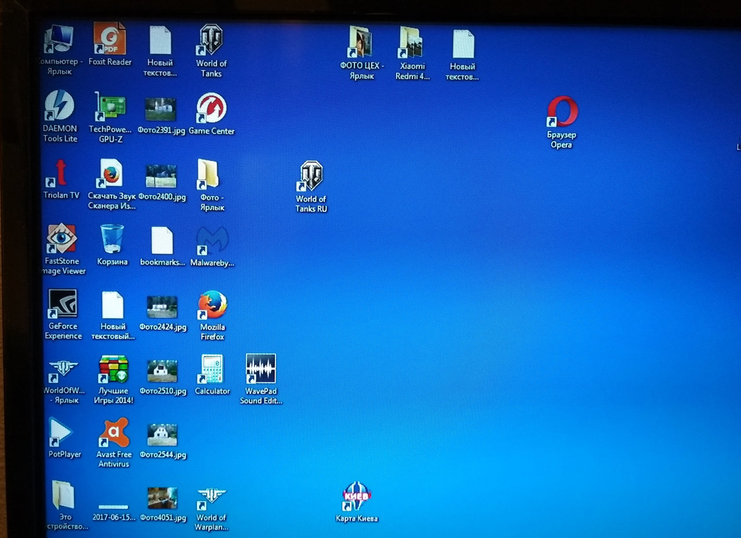This screenshot has width=741, height=538.
Task: Select the GeForce Experience icon
Action: tap(63, 305)
